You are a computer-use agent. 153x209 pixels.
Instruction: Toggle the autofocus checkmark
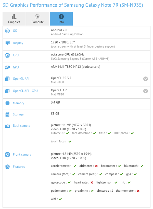67,133
